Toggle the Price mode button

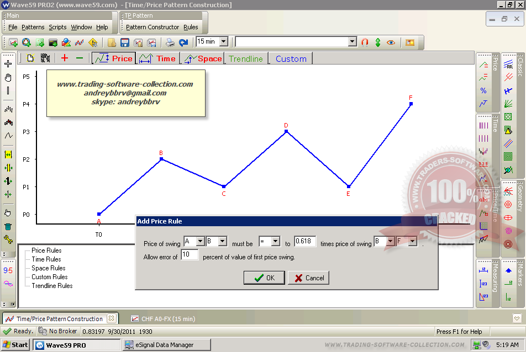pyautogui.click(x=113, y=58)
